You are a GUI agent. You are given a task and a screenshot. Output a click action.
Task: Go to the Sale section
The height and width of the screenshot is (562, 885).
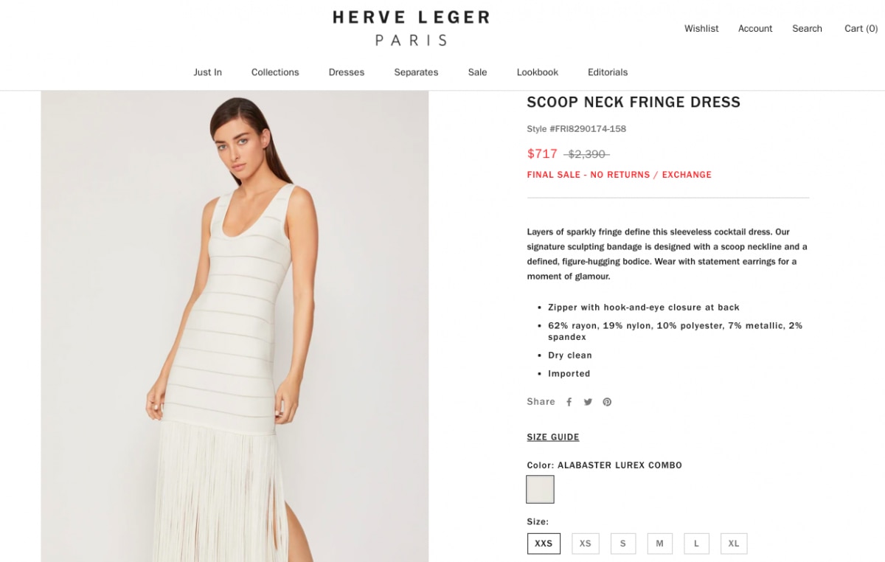click(x=477, y=72)
